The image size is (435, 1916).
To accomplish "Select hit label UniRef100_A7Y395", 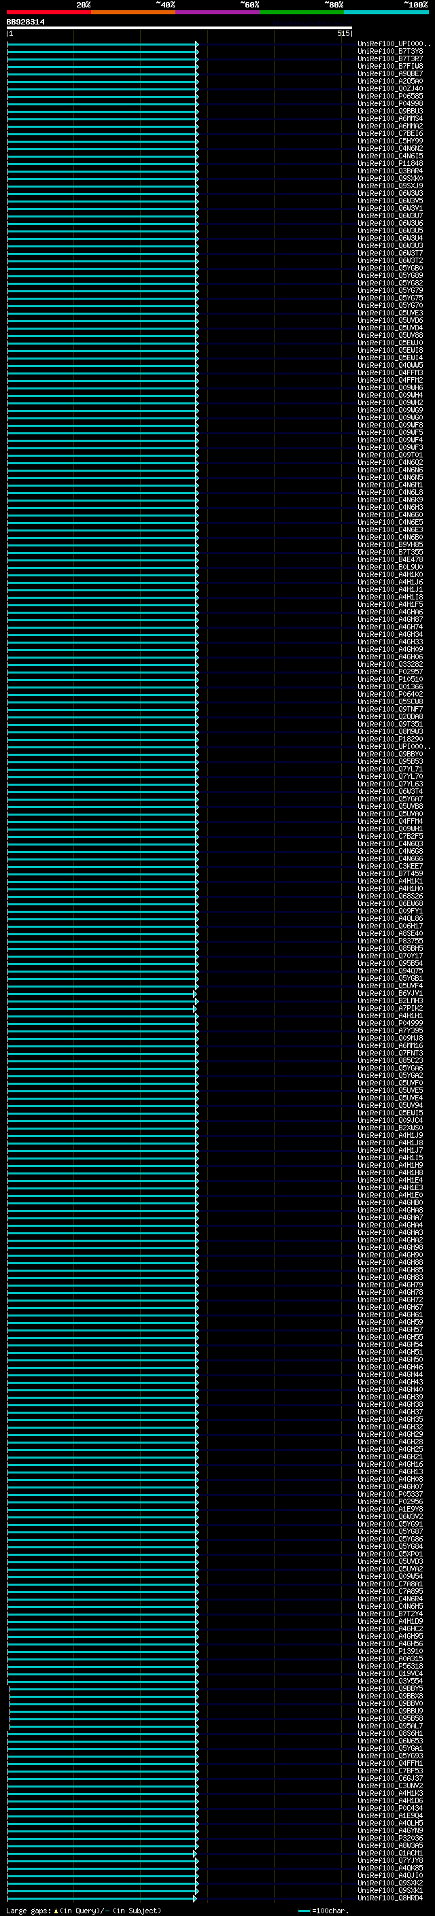I will (x=390, y=1030).
